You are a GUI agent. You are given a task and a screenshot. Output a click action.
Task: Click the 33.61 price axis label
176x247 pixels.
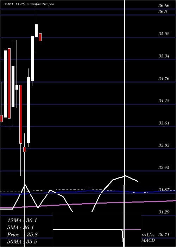(x=164, y=123)
